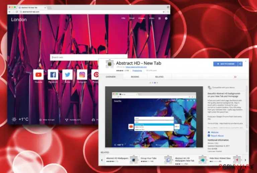The image size is (257, 173).
Task: Open the Productivity category link
Action: point(137,71)
